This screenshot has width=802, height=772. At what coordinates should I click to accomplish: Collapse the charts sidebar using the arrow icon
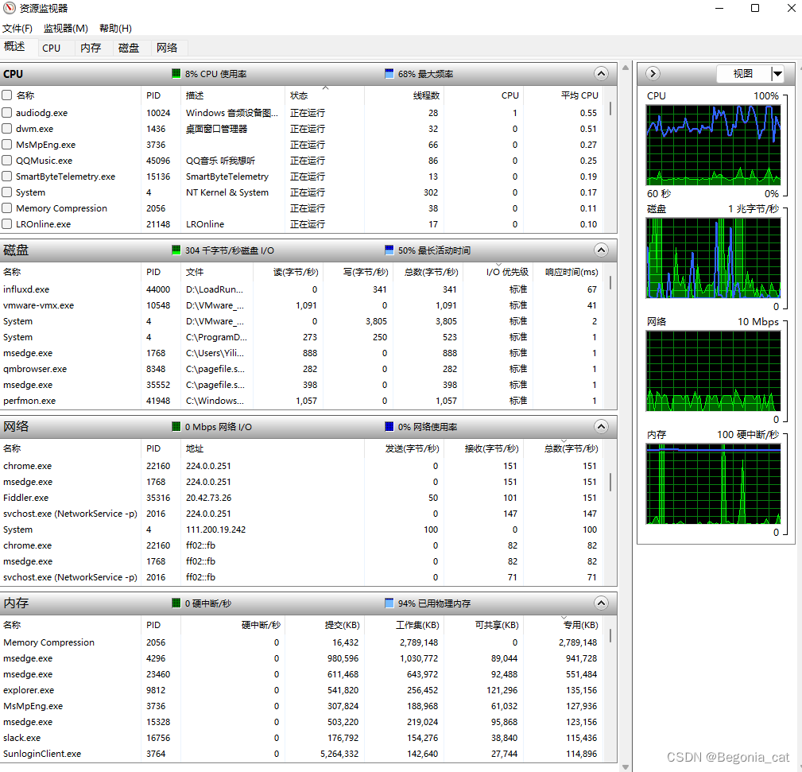pos(652,73)
